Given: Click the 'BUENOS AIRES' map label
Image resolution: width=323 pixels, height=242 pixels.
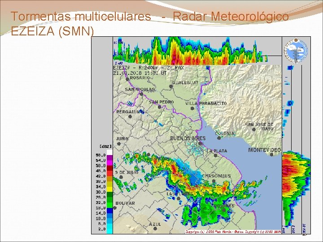Looking at the screenshot, I should tap(188, 138).
